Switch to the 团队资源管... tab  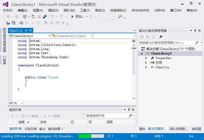pyautogui.click(x=178, y=129)
